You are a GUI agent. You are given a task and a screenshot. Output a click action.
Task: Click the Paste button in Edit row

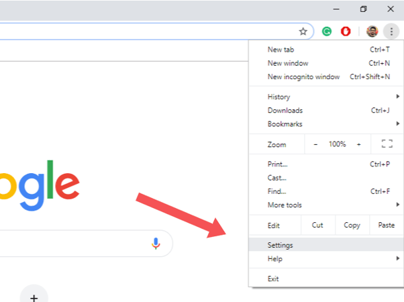(x=387, y=225)
